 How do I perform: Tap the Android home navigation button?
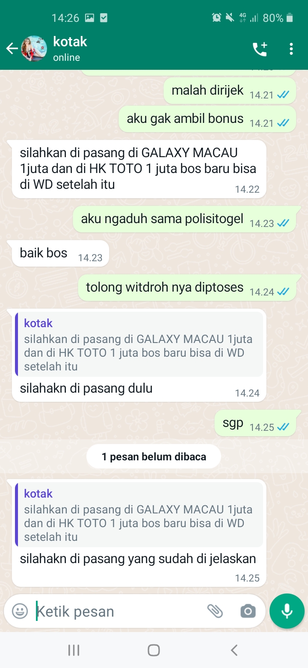point(154,650)
